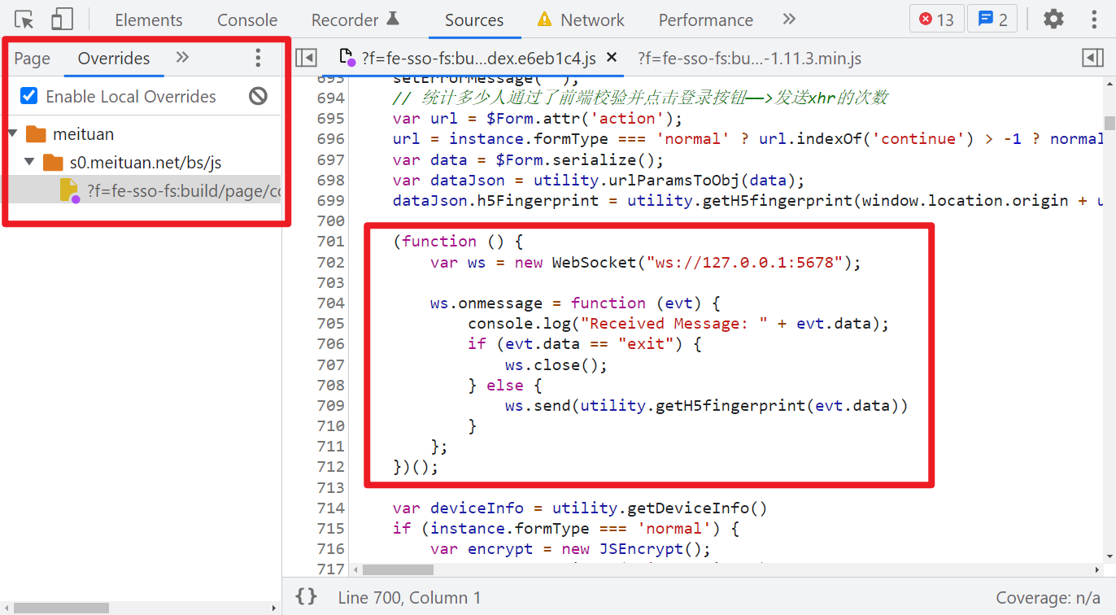Image resolution: width=1116 pixels, height=615 pixels.
Task: Show more DevTools panel tabs
Action: pos(789,19)
